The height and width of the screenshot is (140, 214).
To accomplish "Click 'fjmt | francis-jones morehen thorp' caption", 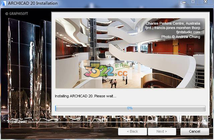I will pyautogui.click(x=173, y=28).
